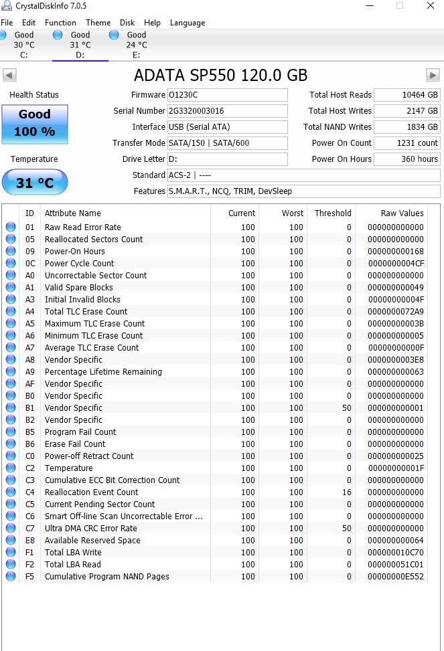This screenshot has width=444, height=651.
Task: Open the Language menu
Action: 188,23
